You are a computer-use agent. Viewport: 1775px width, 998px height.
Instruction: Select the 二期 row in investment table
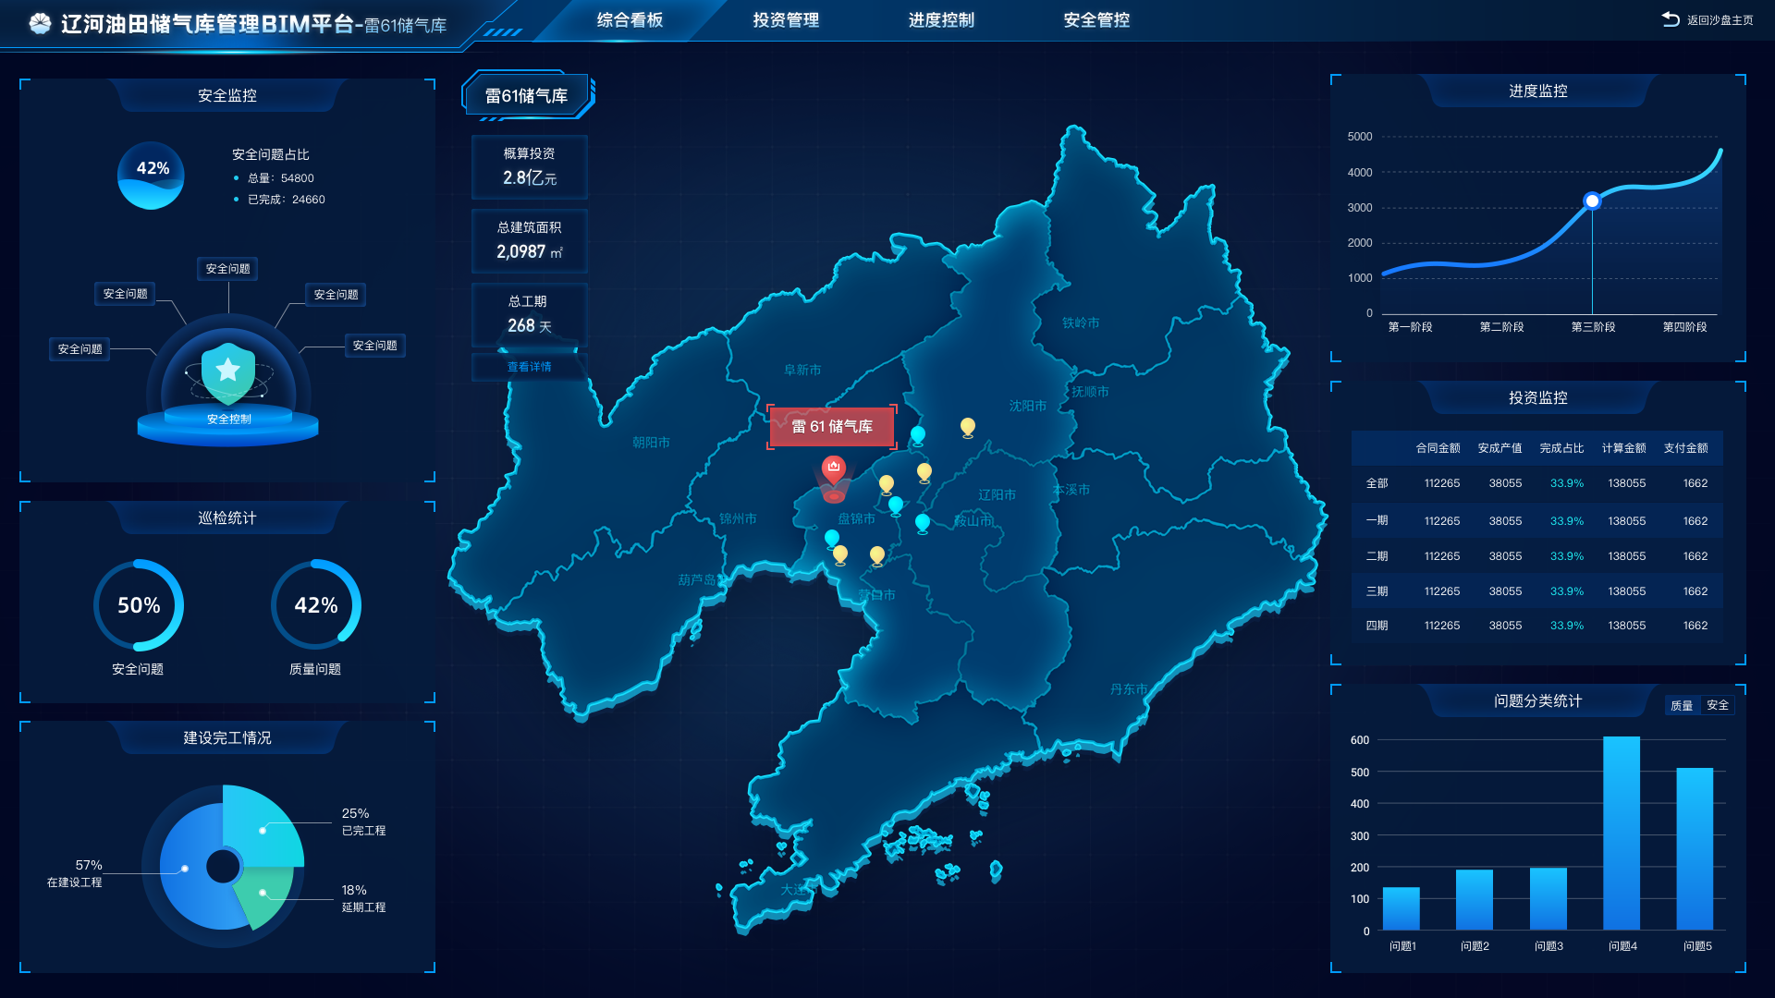pyautogui.click(x=1536, y=556)
